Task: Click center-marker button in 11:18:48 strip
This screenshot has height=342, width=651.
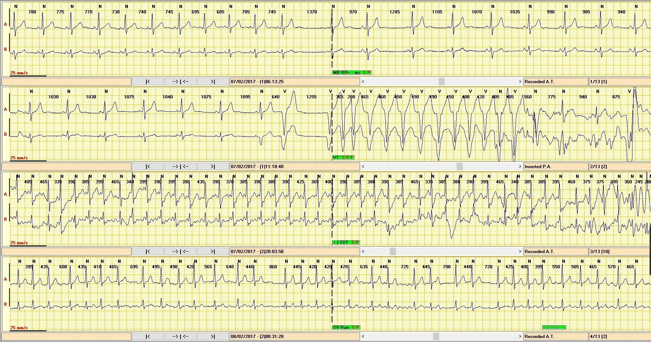Action: coord(180,167)
